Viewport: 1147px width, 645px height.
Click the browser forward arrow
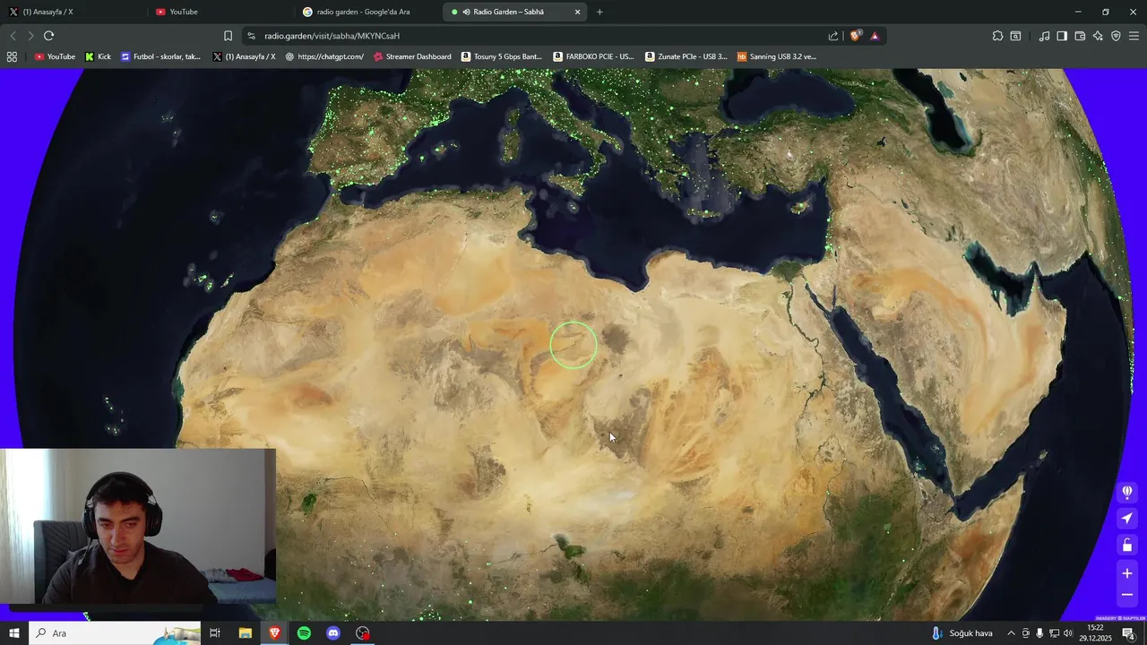click(30, 36)
